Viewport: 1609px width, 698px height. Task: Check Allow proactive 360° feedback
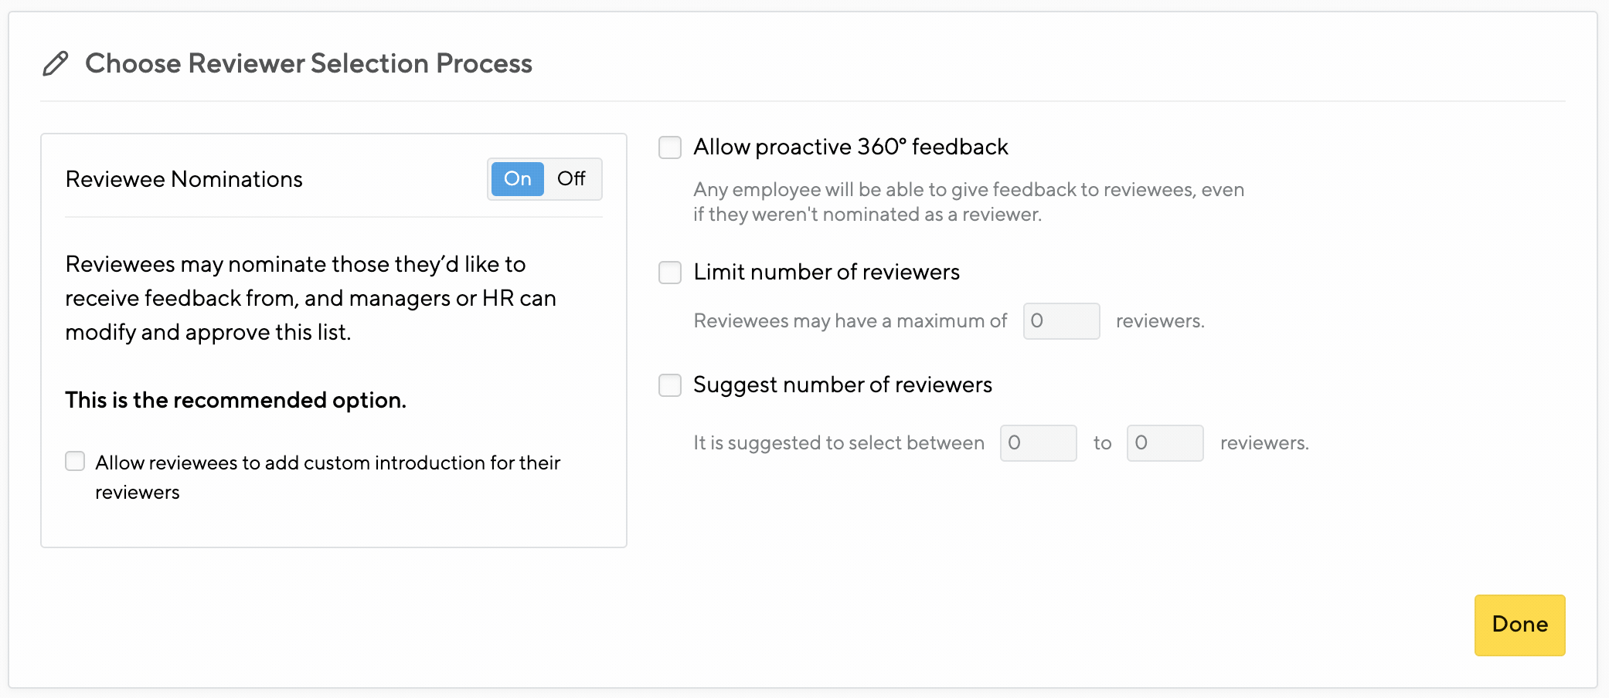[x=669, y=147]
